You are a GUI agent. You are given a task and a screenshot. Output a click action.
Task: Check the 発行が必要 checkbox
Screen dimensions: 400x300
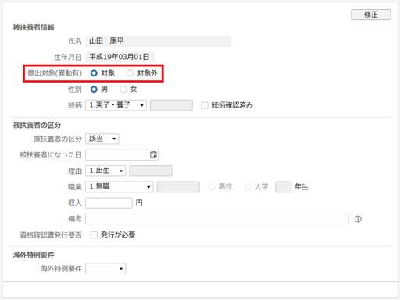pos(94,235)
